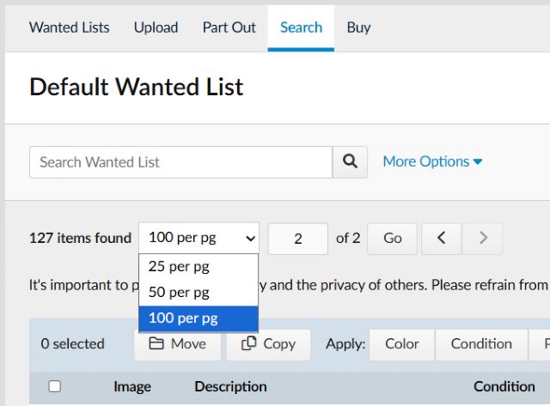Screen dimensions: 550x406
Task: Switch to the Buy tab
Action: [358, 27]
